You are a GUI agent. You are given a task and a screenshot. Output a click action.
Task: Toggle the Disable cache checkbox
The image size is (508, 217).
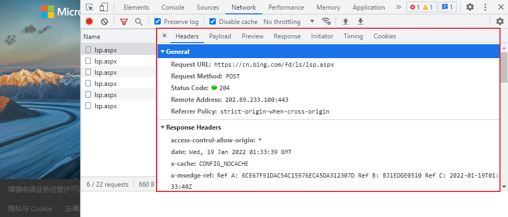tap(213, 22)
